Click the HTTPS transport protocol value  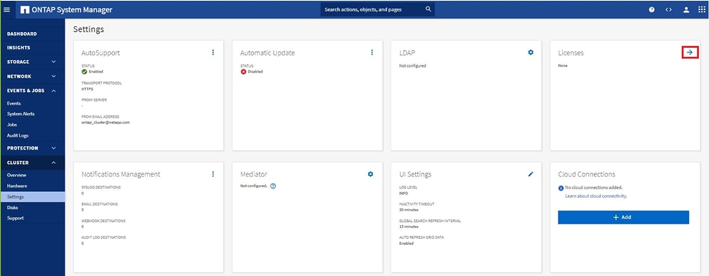click(87, 89)
